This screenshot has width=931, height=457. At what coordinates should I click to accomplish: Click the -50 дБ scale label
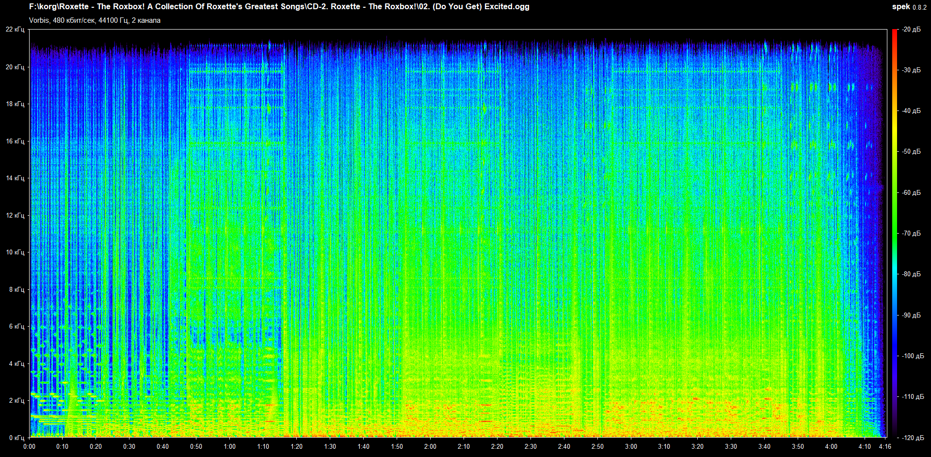pyautogui.click(x=911, y=152)
